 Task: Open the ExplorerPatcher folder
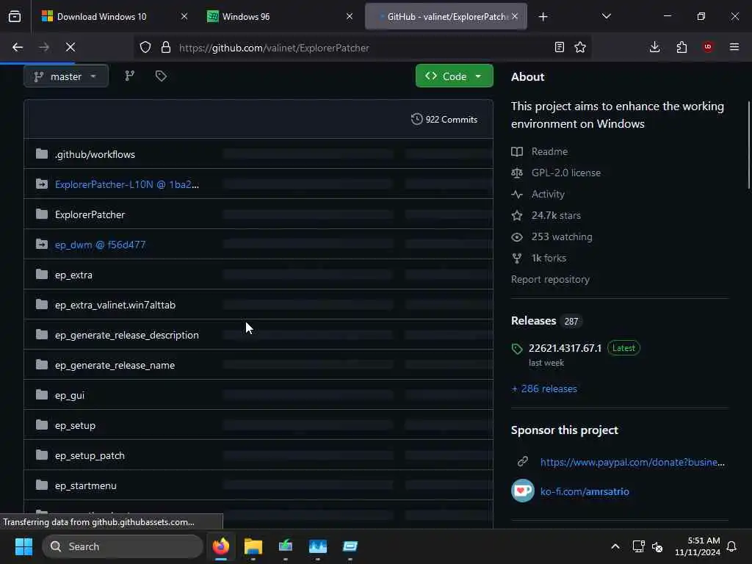(90, 215)
